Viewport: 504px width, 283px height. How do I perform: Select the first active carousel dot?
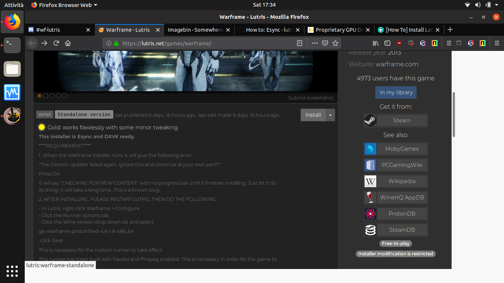(39, 96)
